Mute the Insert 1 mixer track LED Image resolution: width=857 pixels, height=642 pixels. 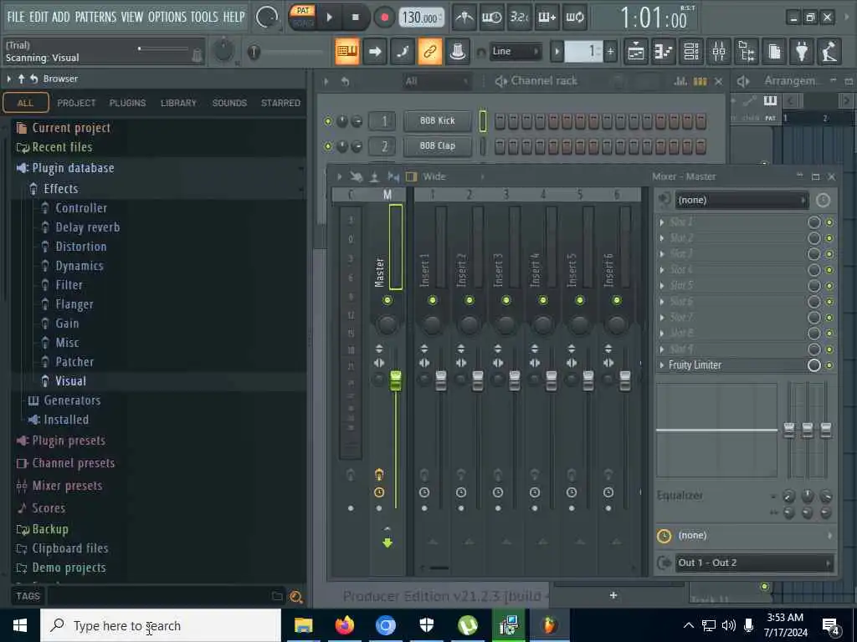tap(433, 300)
